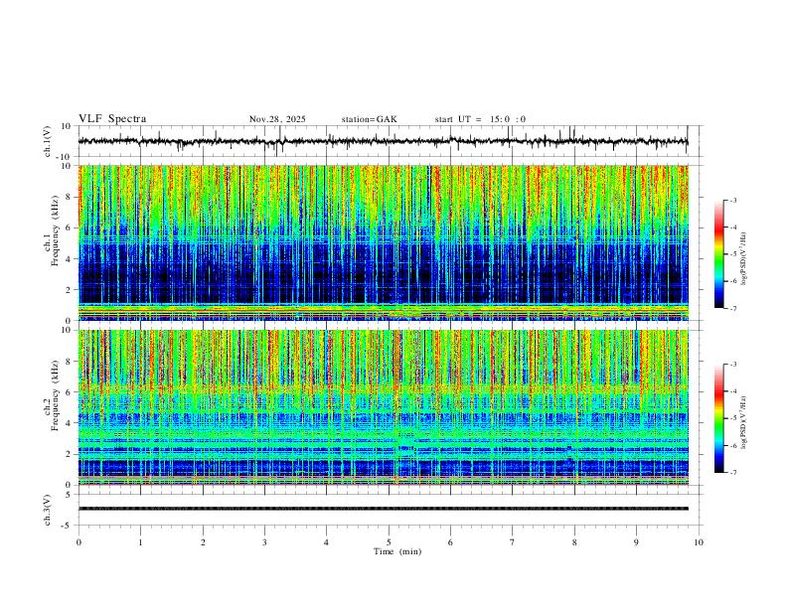This screenshot has width=787, height=608.
Task: Click the "-3" label on ch.1 color bar
Action: pos(732,200)
